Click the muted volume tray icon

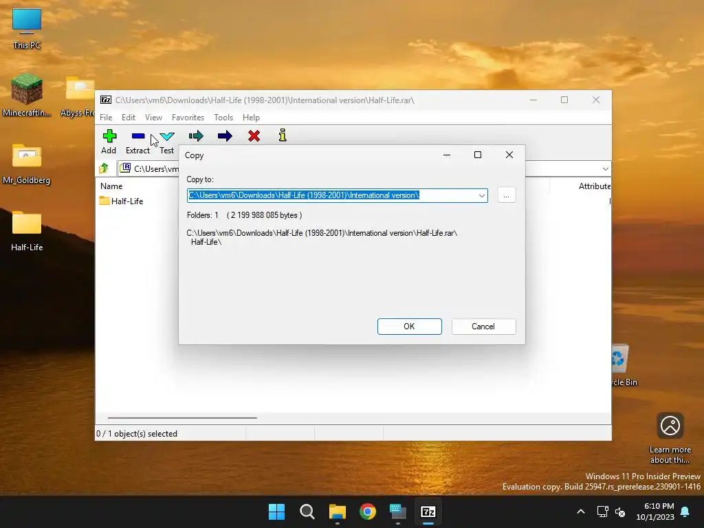(x=620, y=511)
